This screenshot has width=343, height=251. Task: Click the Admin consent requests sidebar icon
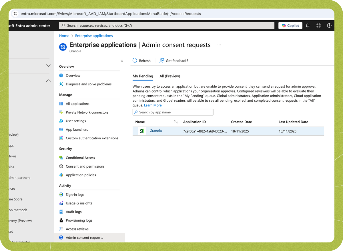tap(61, 237)
